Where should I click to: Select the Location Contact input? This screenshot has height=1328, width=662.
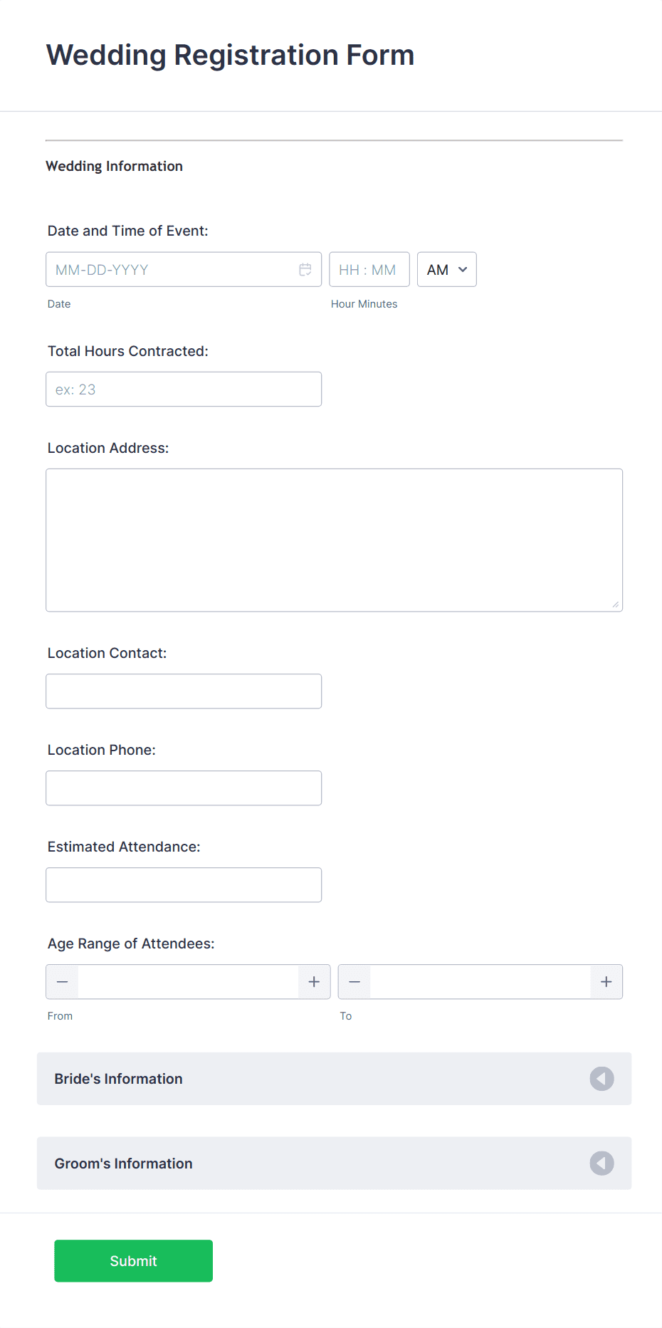(x=184, y=691)
